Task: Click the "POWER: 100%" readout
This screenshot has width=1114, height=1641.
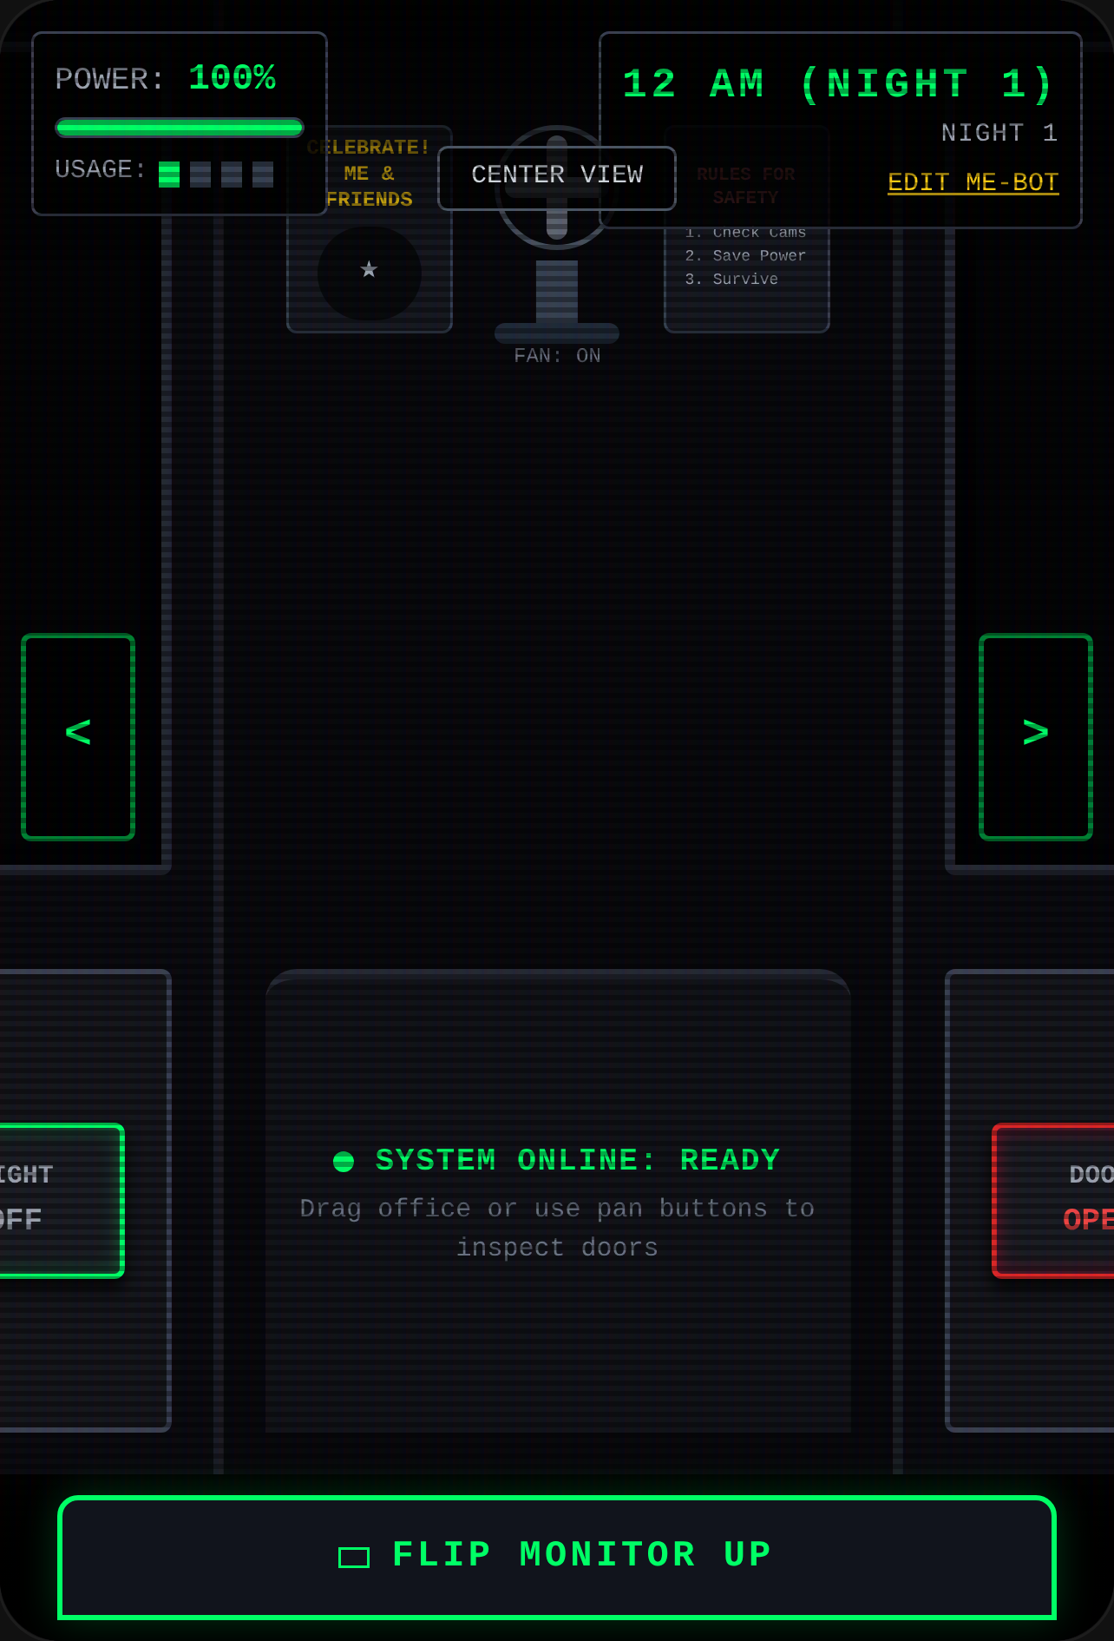Action: click(166, 78)
